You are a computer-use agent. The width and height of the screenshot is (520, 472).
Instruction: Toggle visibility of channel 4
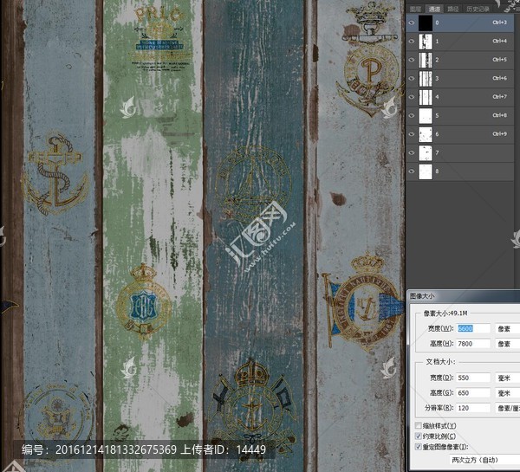tap(412, 97)
